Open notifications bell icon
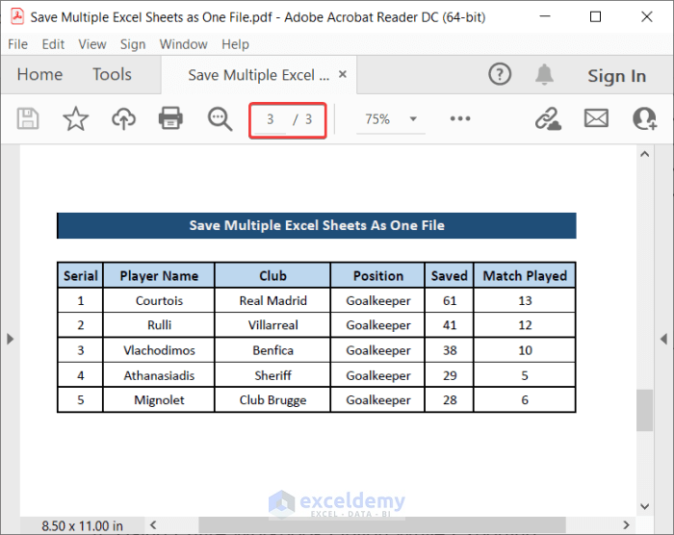This screenshot has height=535, width=674. pyautogui.click(x=544, y=74)
